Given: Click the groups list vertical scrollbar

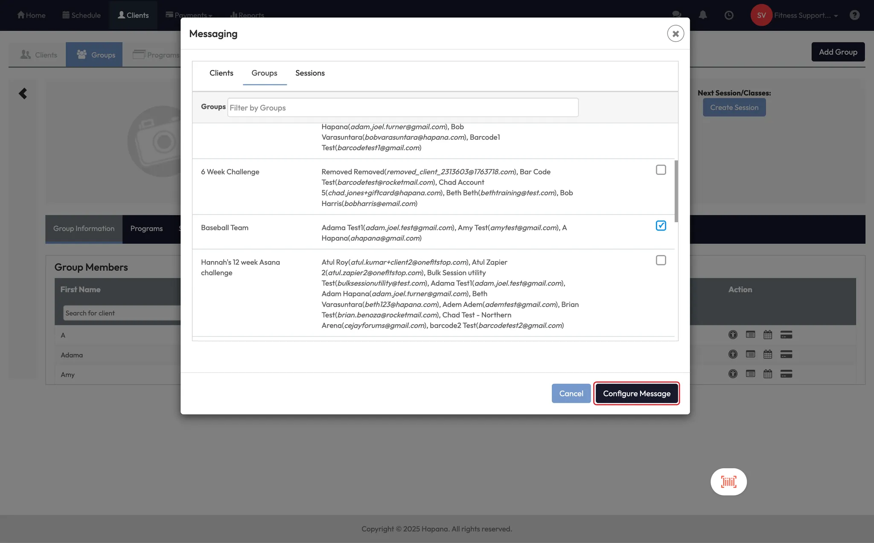Looking at the screenshot, I should [676, 191].
